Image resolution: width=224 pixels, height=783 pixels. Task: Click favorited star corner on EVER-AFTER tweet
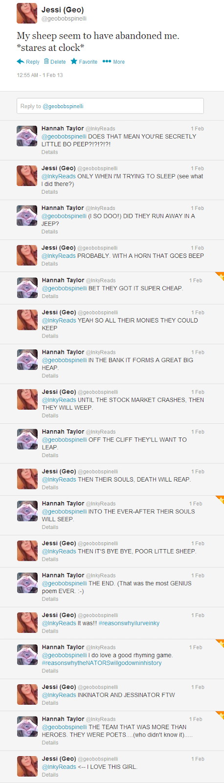coord(220,499)
